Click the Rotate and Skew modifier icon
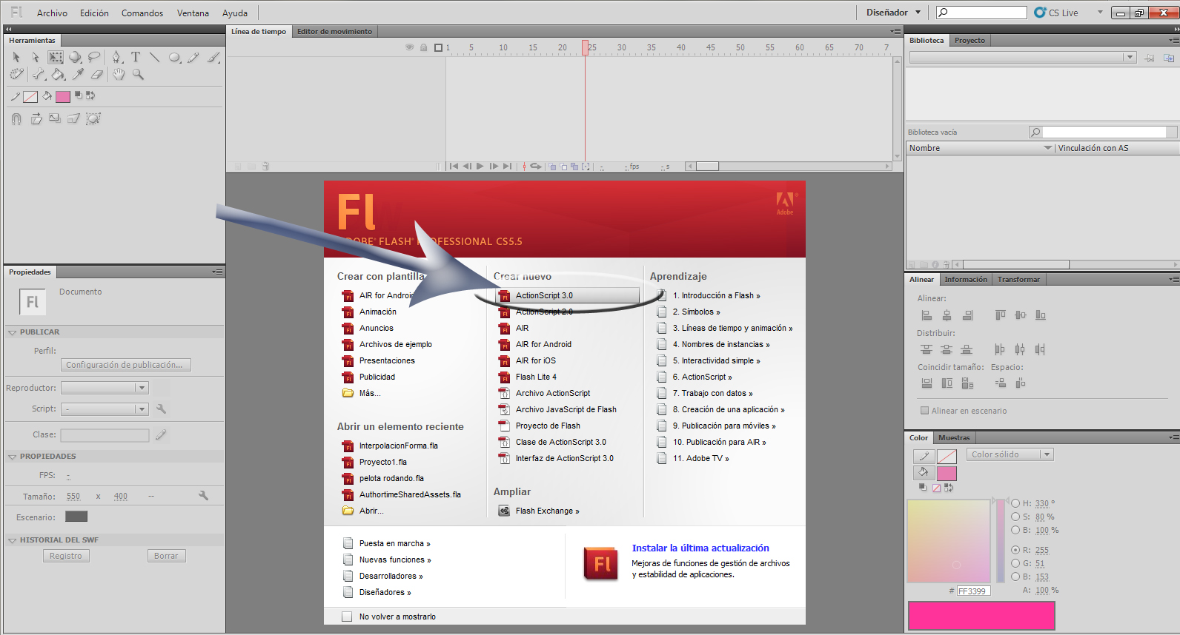 [36, 118]
